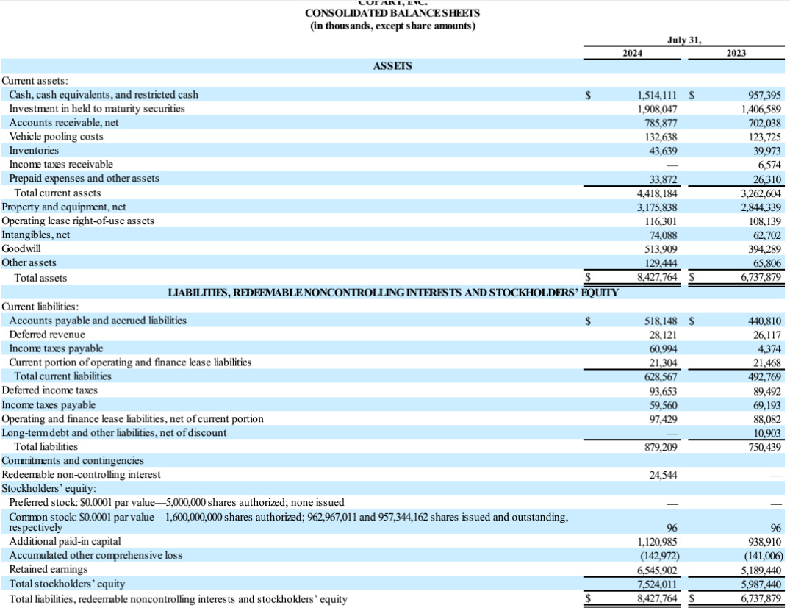Image resolution: width=790 pixels, height=608 pixels.
Task: Select the 'Inventories' row label
Action: coord(34,150)
